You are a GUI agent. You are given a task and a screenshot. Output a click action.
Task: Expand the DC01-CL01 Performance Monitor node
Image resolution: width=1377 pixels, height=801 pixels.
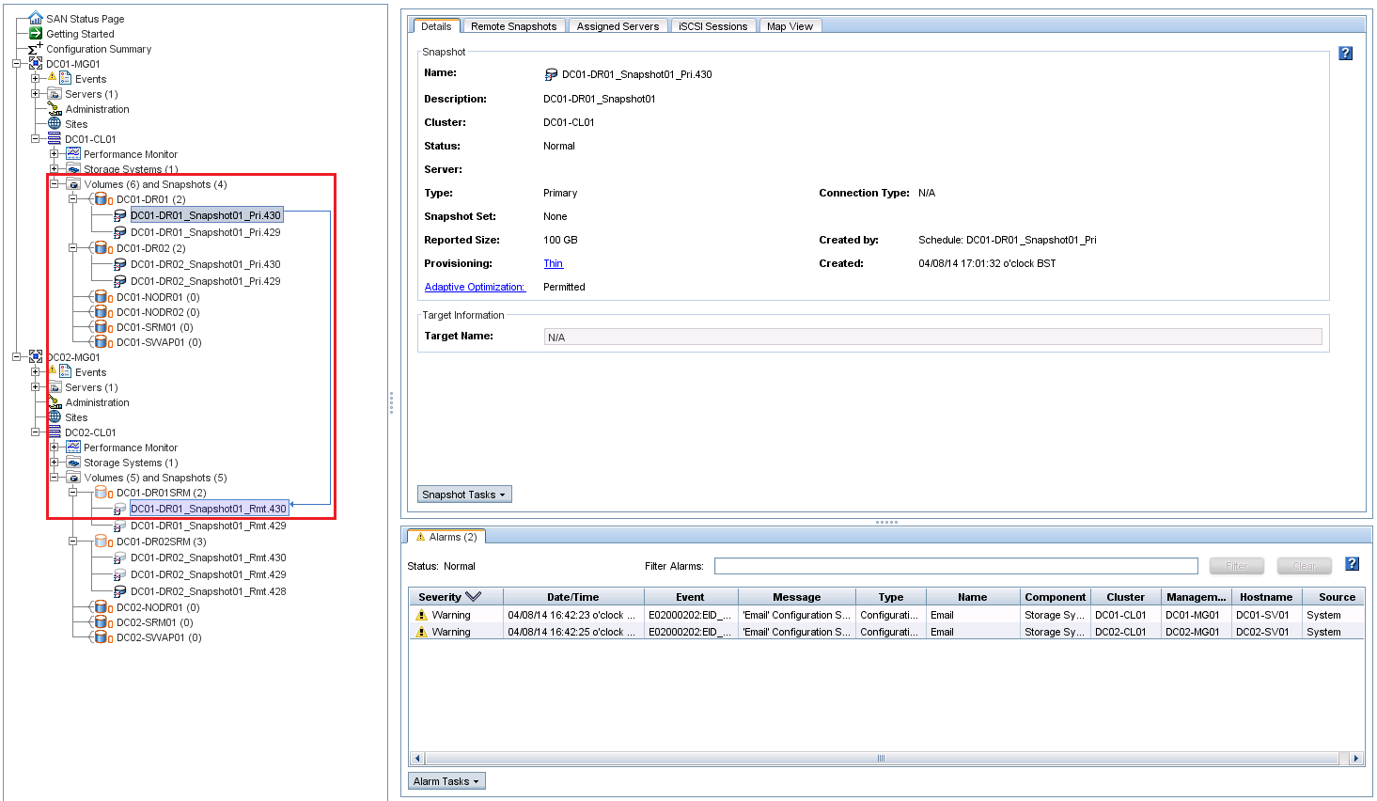(x=55, y=154)
